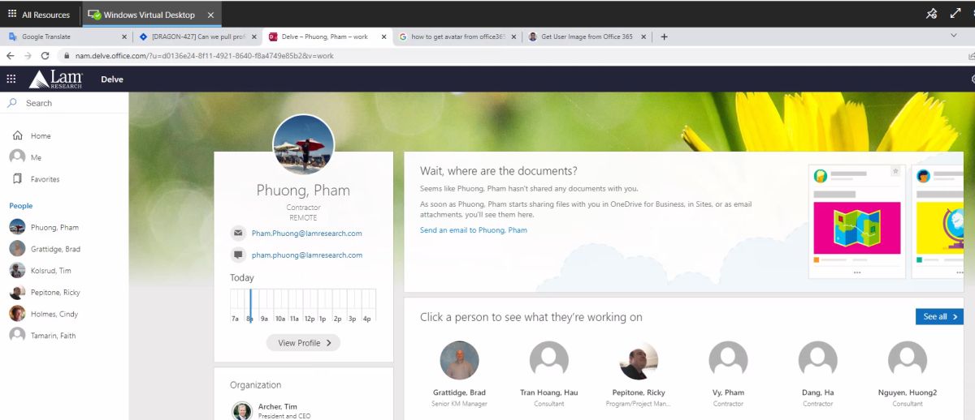Viewport: 975px width, 420px height.
Task: Click the browser forward arrow
Action: [x=28, y=56]
